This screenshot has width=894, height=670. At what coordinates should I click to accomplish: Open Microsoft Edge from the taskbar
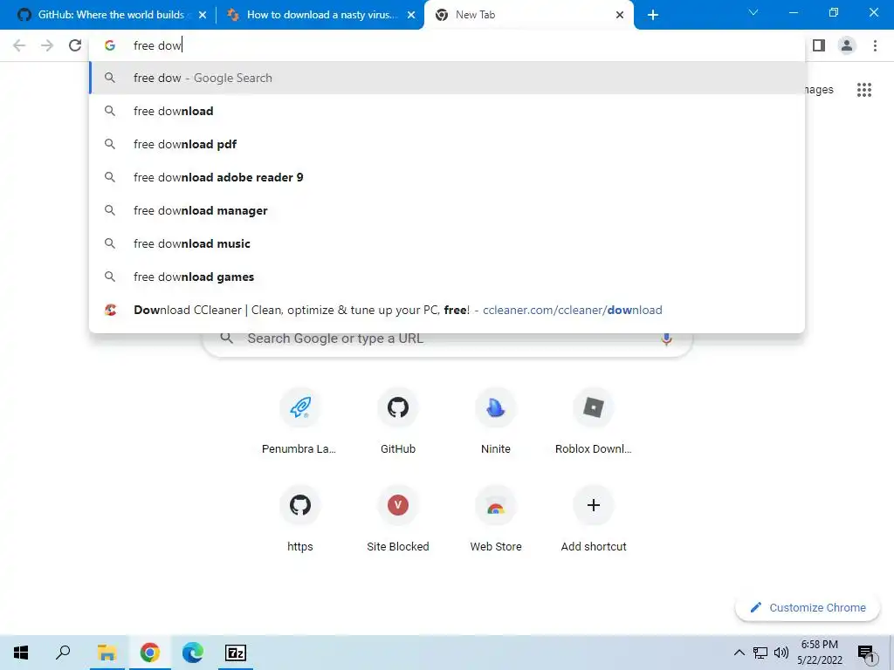[x=193, y=653]
